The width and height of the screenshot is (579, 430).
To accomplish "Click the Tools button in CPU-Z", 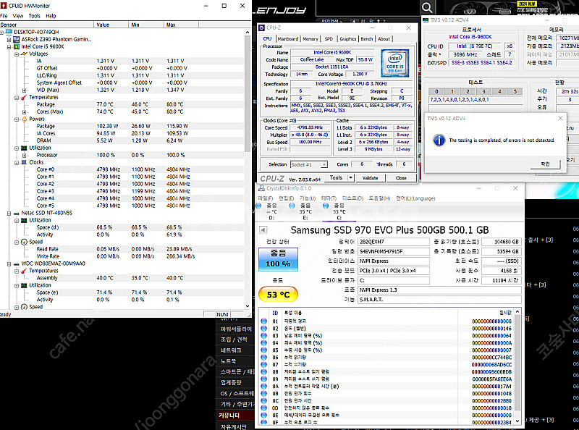I will (x=336, y=177).
